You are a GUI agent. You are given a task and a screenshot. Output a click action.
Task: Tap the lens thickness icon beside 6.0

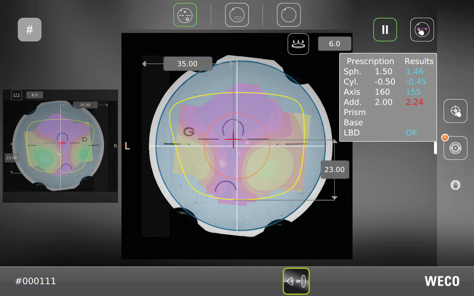point(298,44)
